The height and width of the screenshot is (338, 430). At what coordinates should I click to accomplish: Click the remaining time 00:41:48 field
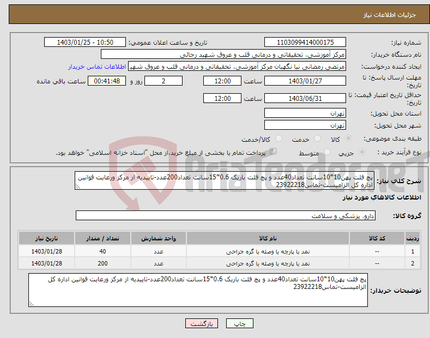(107, 81)
